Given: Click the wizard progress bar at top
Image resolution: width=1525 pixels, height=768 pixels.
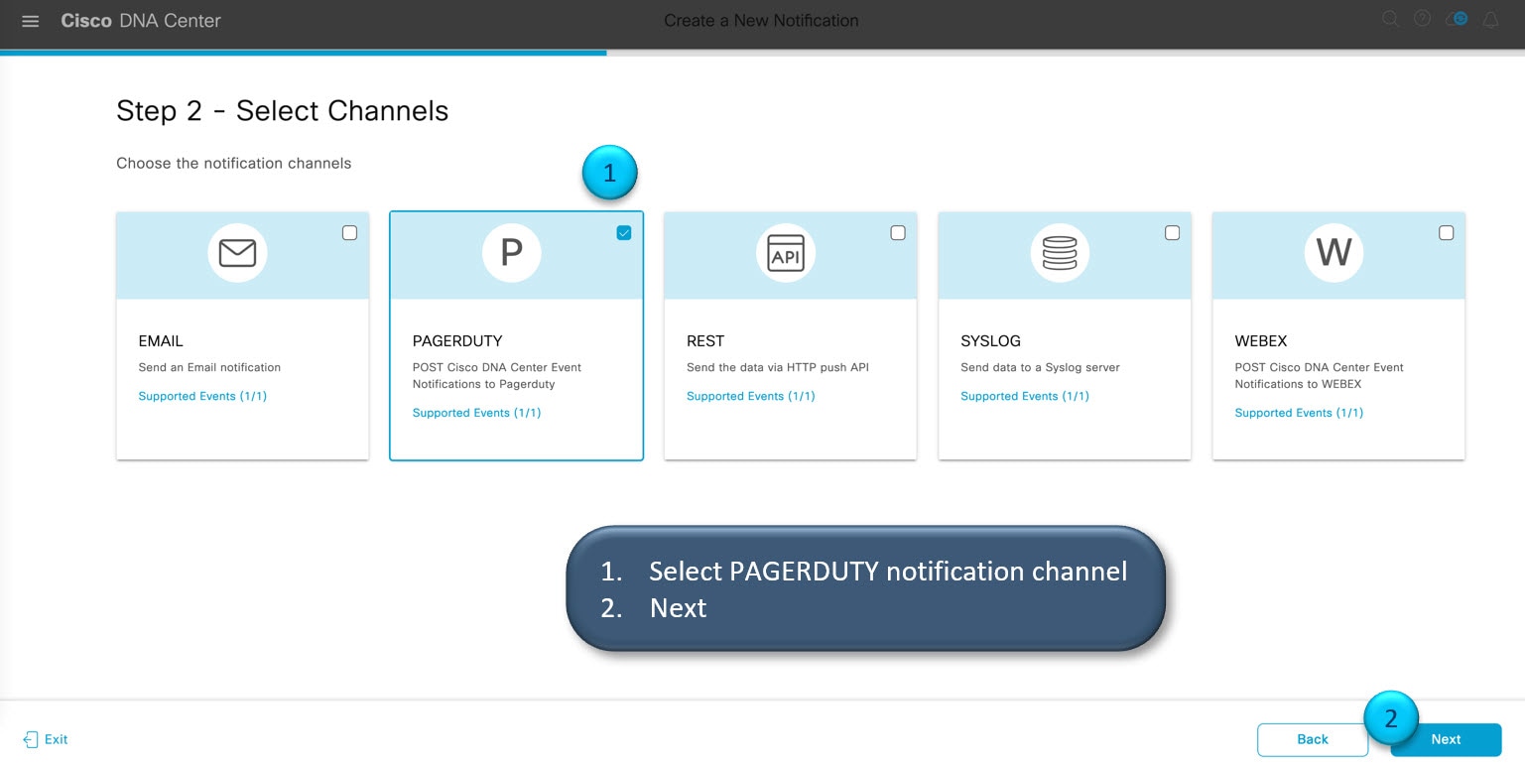Looking at the screenshot, I should tap(762, 53).
